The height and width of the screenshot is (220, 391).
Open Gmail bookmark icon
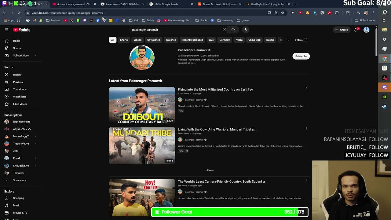pyautogui.click(x=34, y=20)
